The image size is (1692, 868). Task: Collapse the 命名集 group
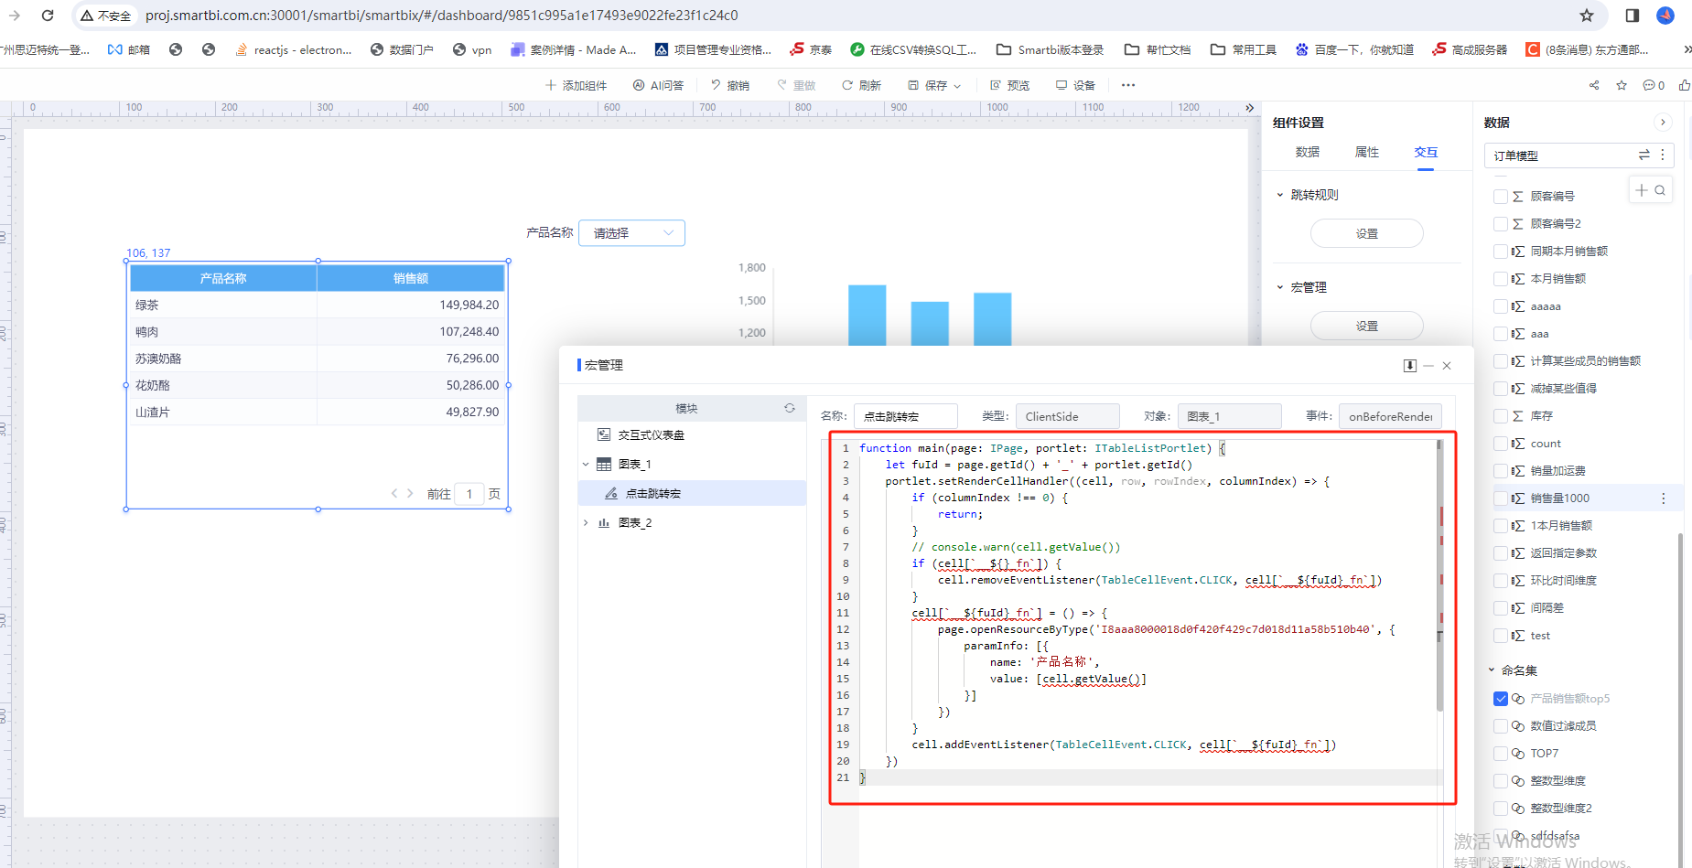1492,670
